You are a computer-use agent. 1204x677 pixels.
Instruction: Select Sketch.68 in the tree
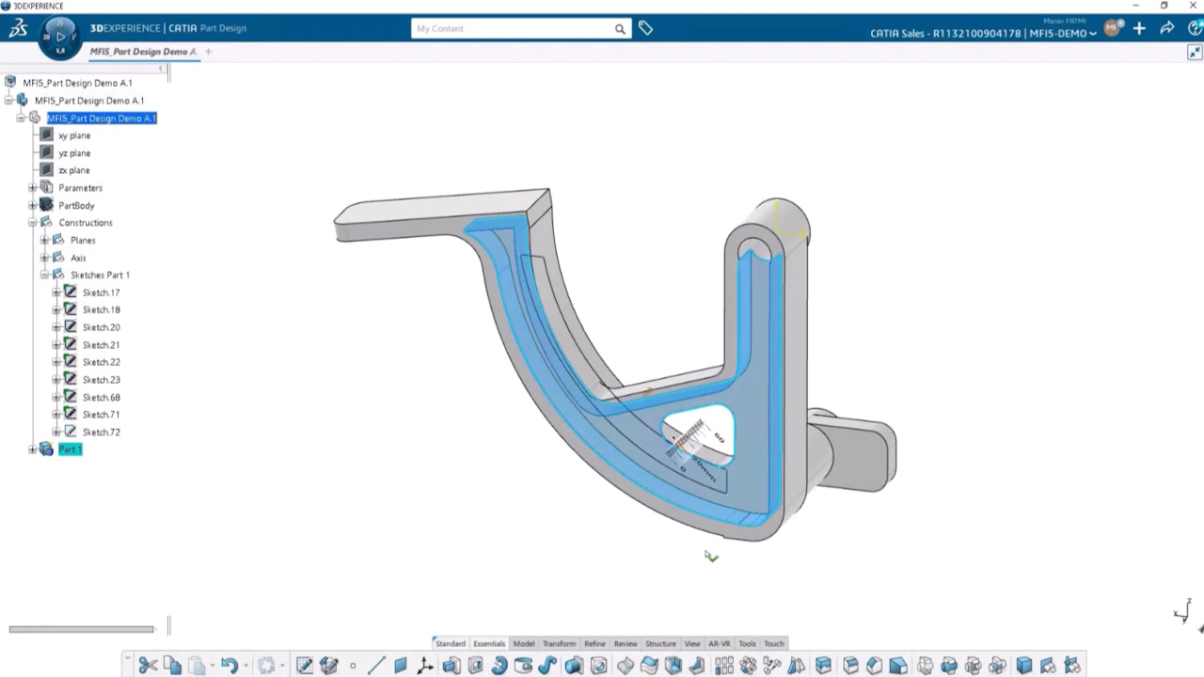click(102, 397)
